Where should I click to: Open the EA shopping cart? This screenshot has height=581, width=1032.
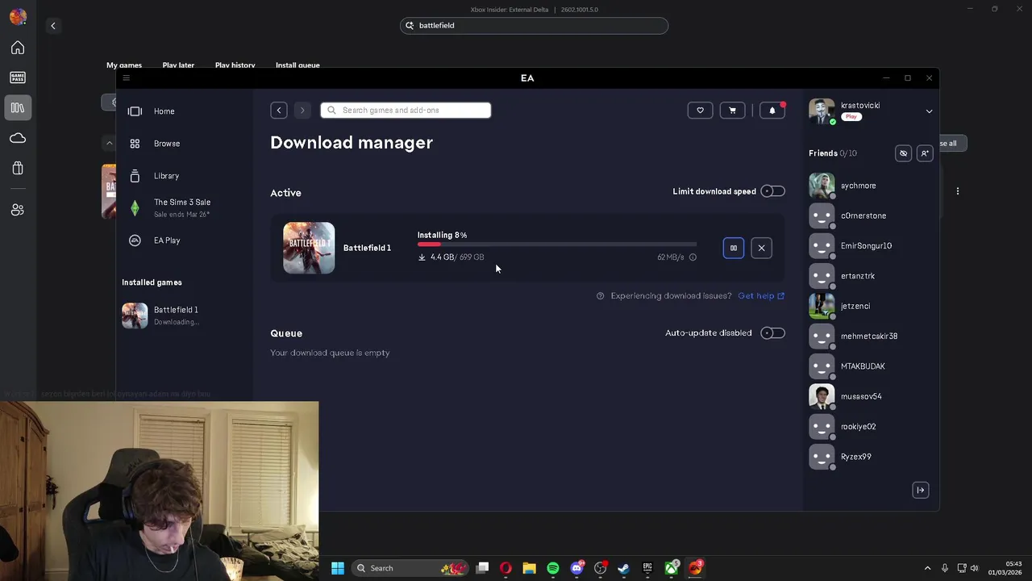point(732,111)
